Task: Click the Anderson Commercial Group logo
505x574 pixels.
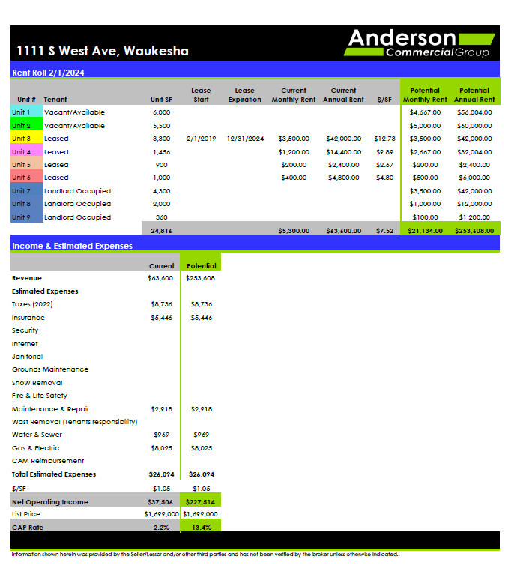Action: click(419, 43)
